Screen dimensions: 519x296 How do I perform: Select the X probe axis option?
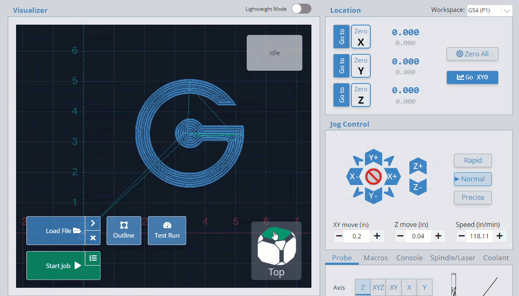[409, 288]
